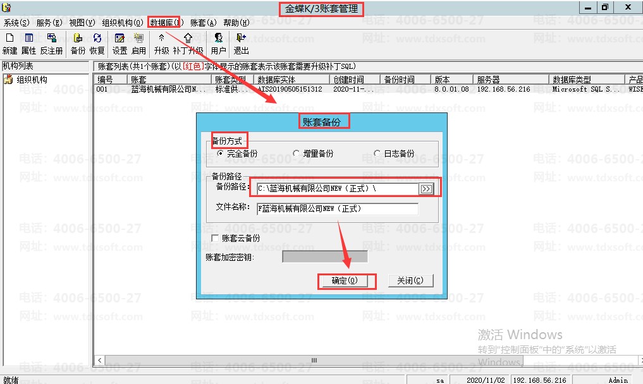
Task: Open the 帮助(H) menu
Action: (236, 23)
